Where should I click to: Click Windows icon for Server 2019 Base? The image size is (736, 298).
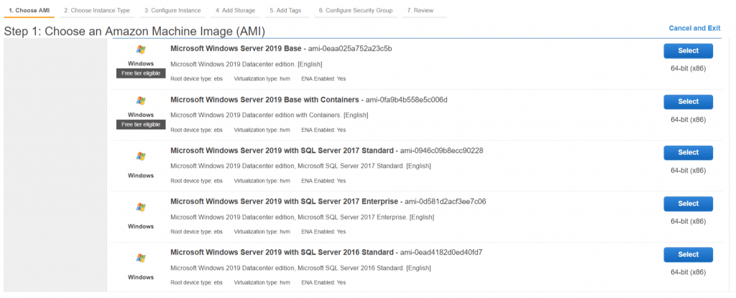pyautogui.click(x=141, y=50)
